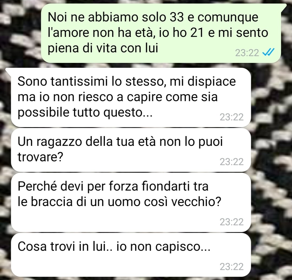Tap the timestamp beside 'trovare?'

[x=232, y=162]
